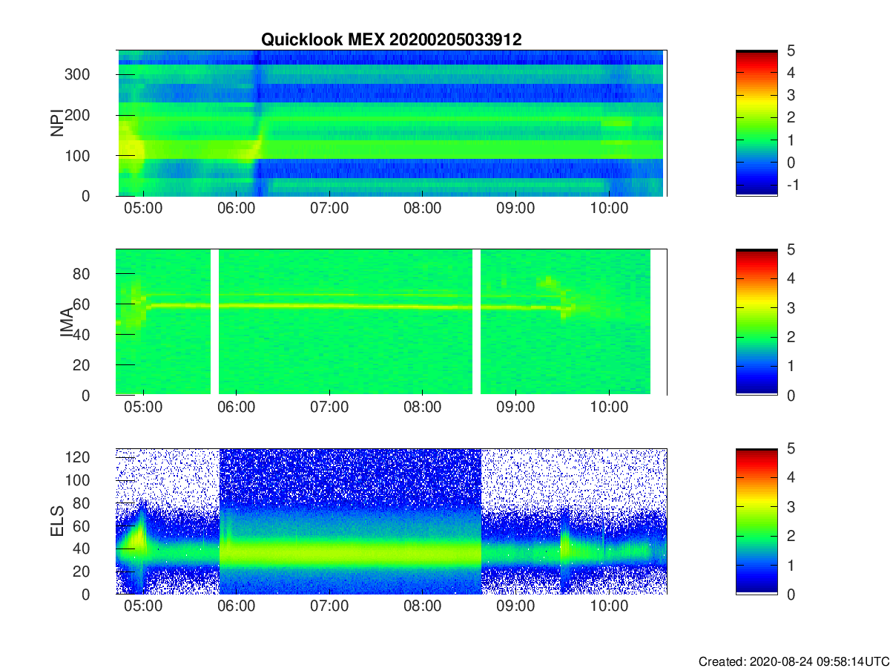The width and height of the screenshot is (890, 668).
Task: Click the "09:00" time label under the NPI plot
Action: 515,208
